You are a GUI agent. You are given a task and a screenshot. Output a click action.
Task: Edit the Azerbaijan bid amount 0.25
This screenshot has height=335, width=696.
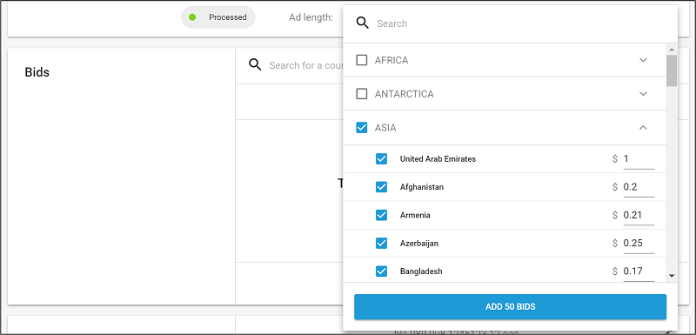pos(639,243)
